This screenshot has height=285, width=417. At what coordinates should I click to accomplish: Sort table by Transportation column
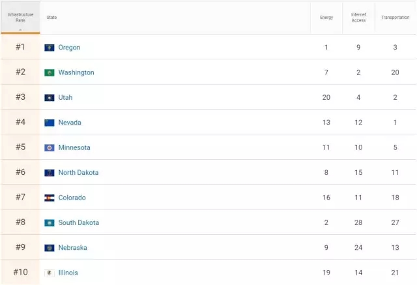[395, 18]
